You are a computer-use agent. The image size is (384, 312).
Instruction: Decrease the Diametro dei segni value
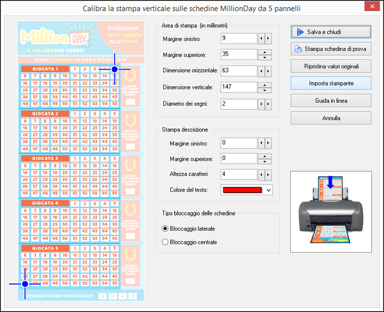click(x=261, y=103)
